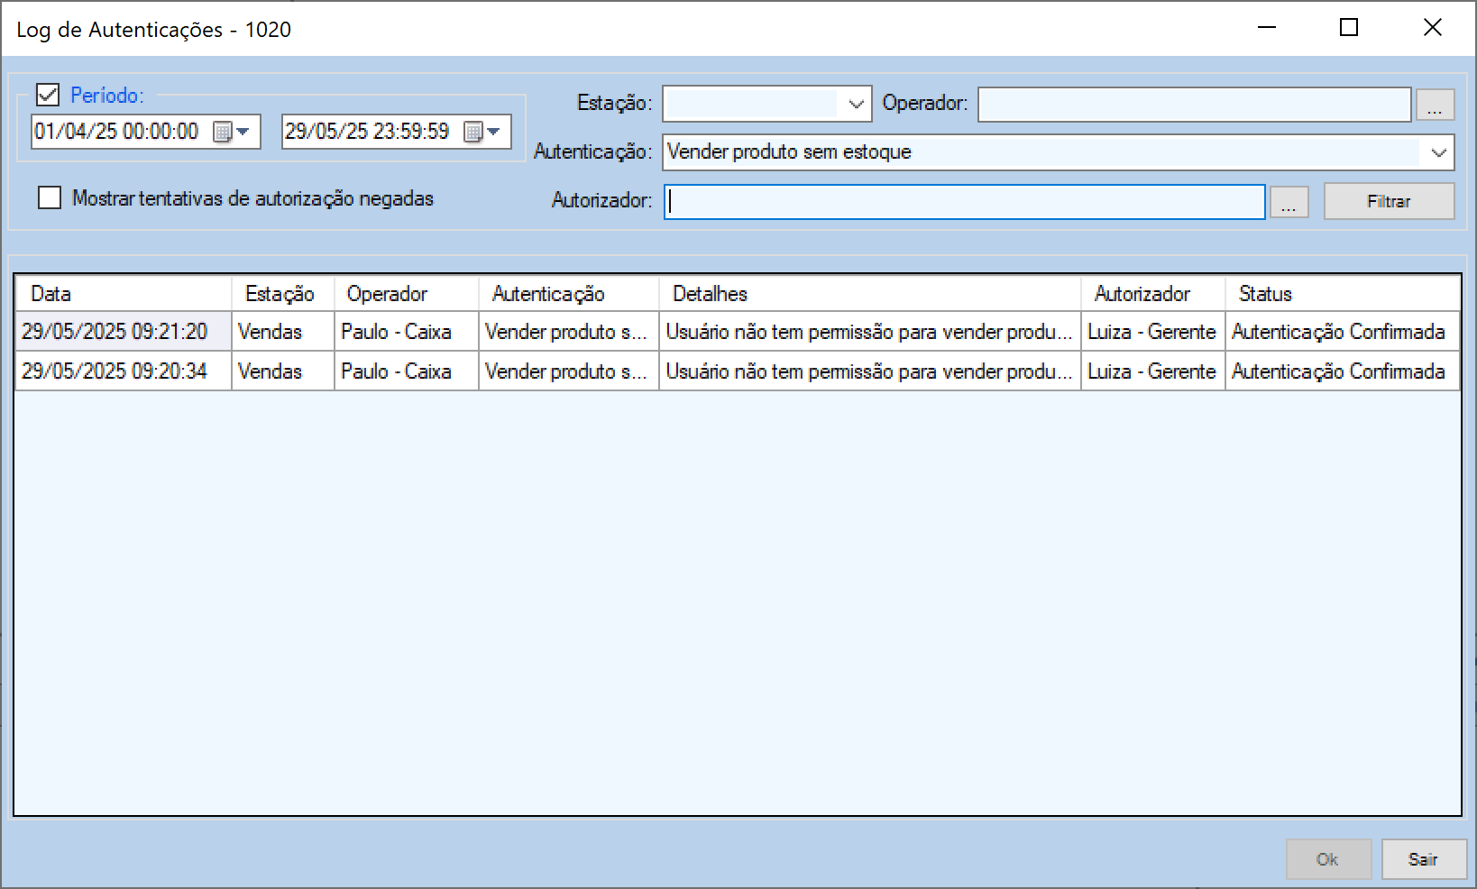
Task: Click the Filtrar button
Action: (x=1388, y=202)
